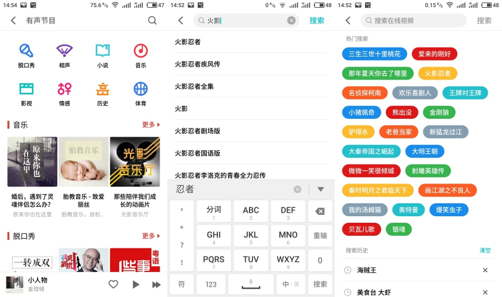The height and width of the screenshot is (297, 502).
Task: Select the suggestion 火影忍者疾风传
Action: coord(198,64)
